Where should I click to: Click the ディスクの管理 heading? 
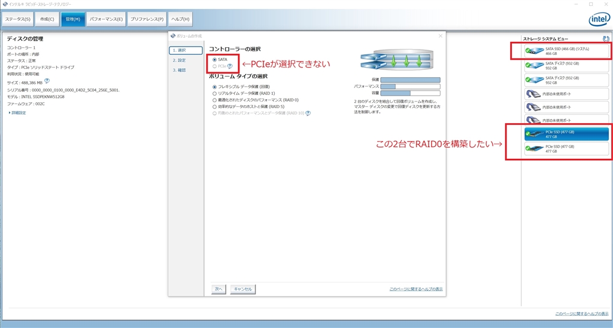coord(25,39)
